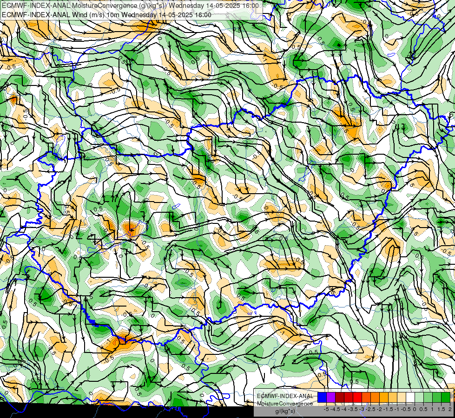Click the MoistureConvergence title line at top
The width and height of the screenshot is (455, 418).
[x=130, y=6]
